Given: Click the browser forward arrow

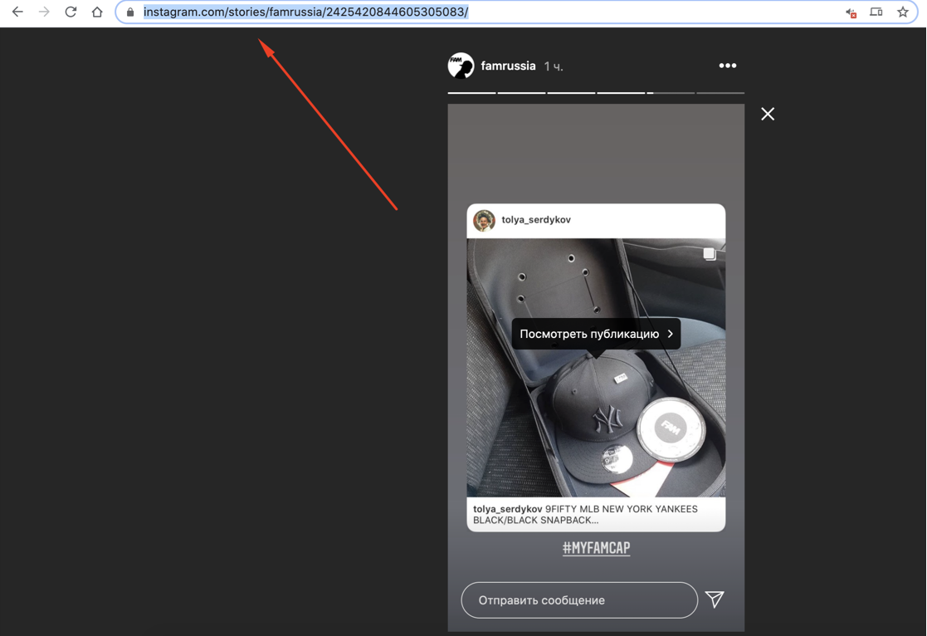Looking at the screenshot, I should point(44,12).
